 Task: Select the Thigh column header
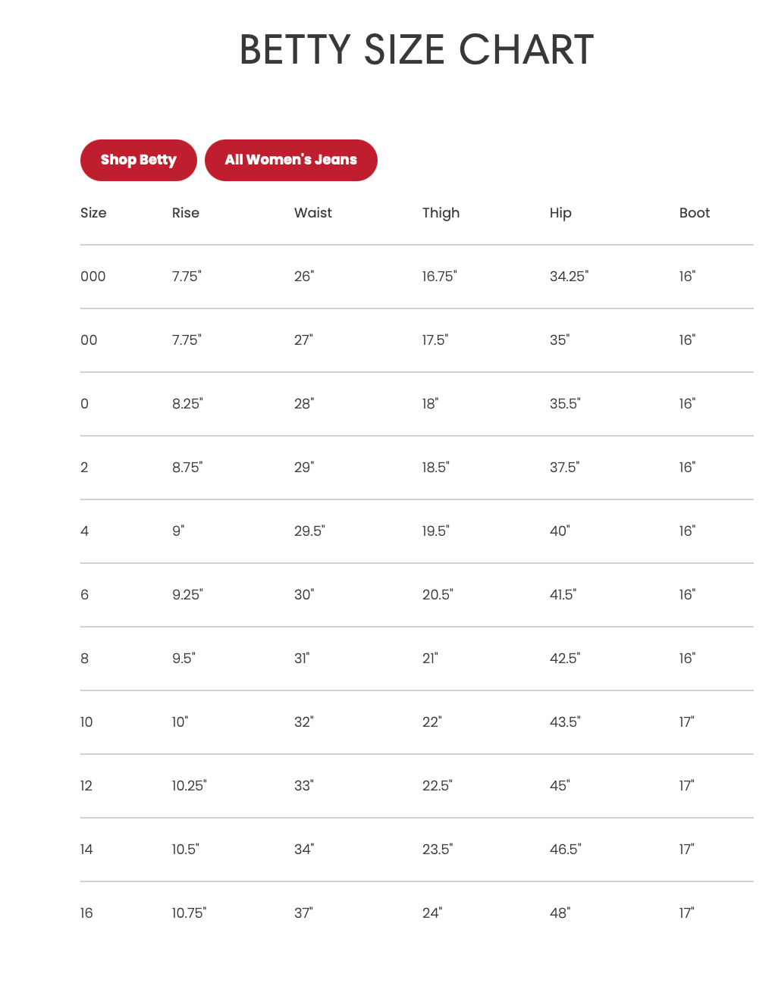tap(441, 213)
